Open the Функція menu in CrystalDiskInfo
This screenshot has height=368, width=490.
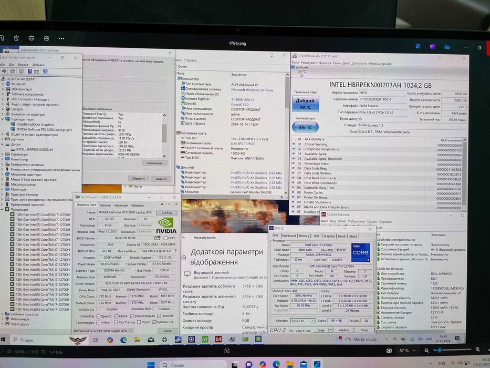(x=325, y=63)
